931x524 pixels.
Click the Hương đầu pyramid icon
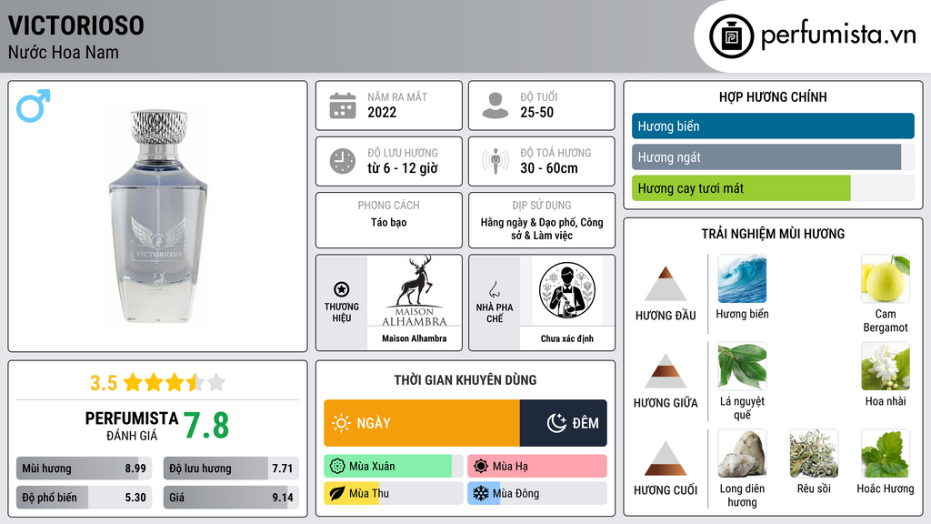666,284
